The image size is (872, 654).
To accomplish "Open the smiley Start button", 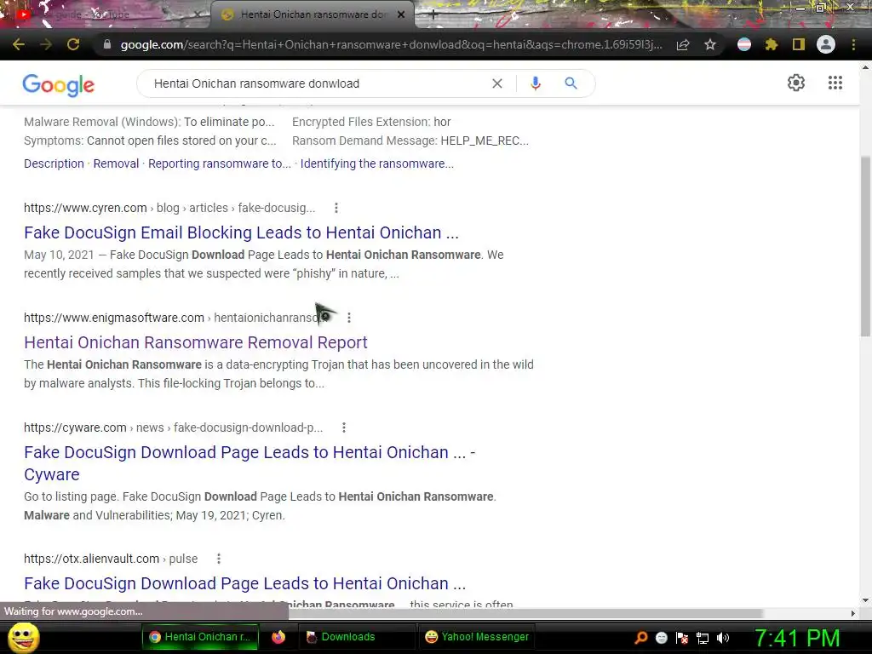I will tap(23, 638).
